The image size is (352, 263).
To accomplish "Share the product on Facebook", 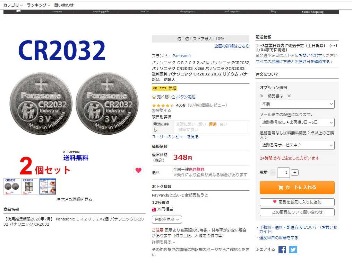I will click(282, 250).
